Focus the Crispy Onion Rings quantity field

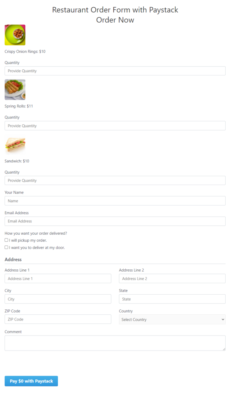(115, 71)
